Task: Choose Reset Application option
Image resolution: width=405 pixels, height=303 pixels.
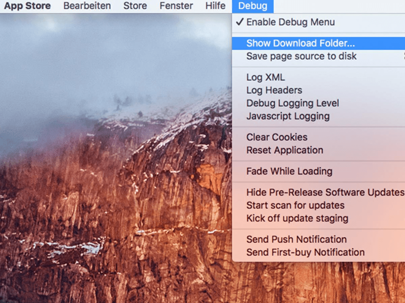Action: [285, 150]
